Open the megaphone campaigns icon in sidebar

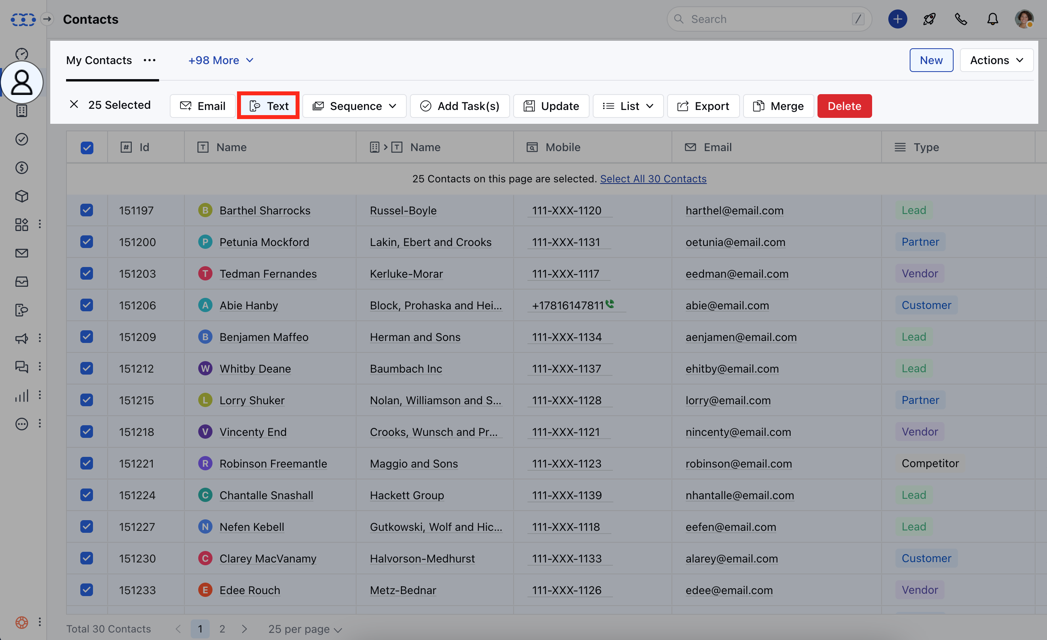pos(22,338)
